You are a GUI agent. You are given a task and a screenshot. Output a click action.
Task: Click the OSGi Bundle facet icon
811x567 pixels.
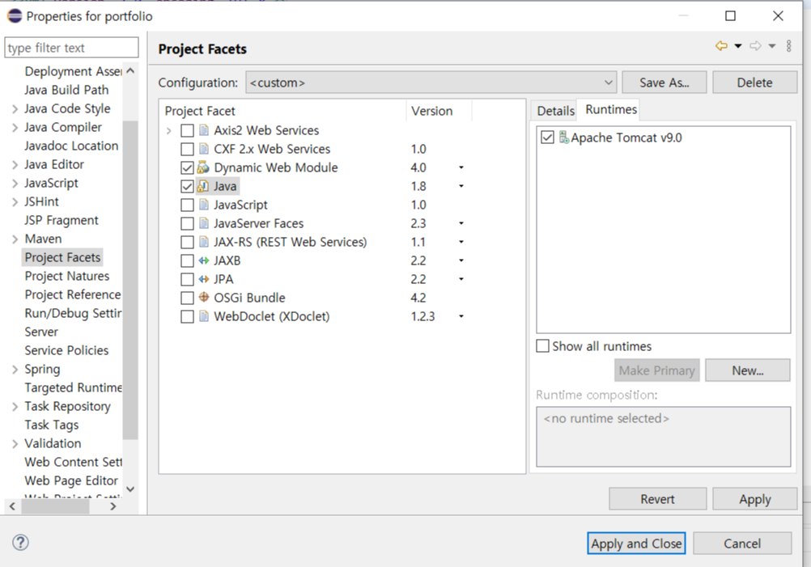204,297
